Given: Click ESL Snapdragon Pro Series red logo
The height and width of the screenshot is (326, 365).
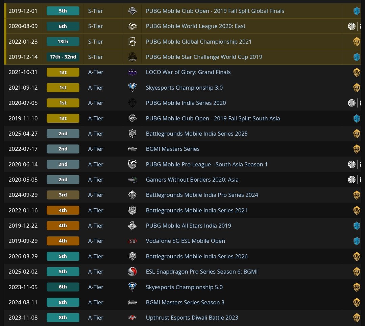Looking at the screenshot, I should pos(132,272).
